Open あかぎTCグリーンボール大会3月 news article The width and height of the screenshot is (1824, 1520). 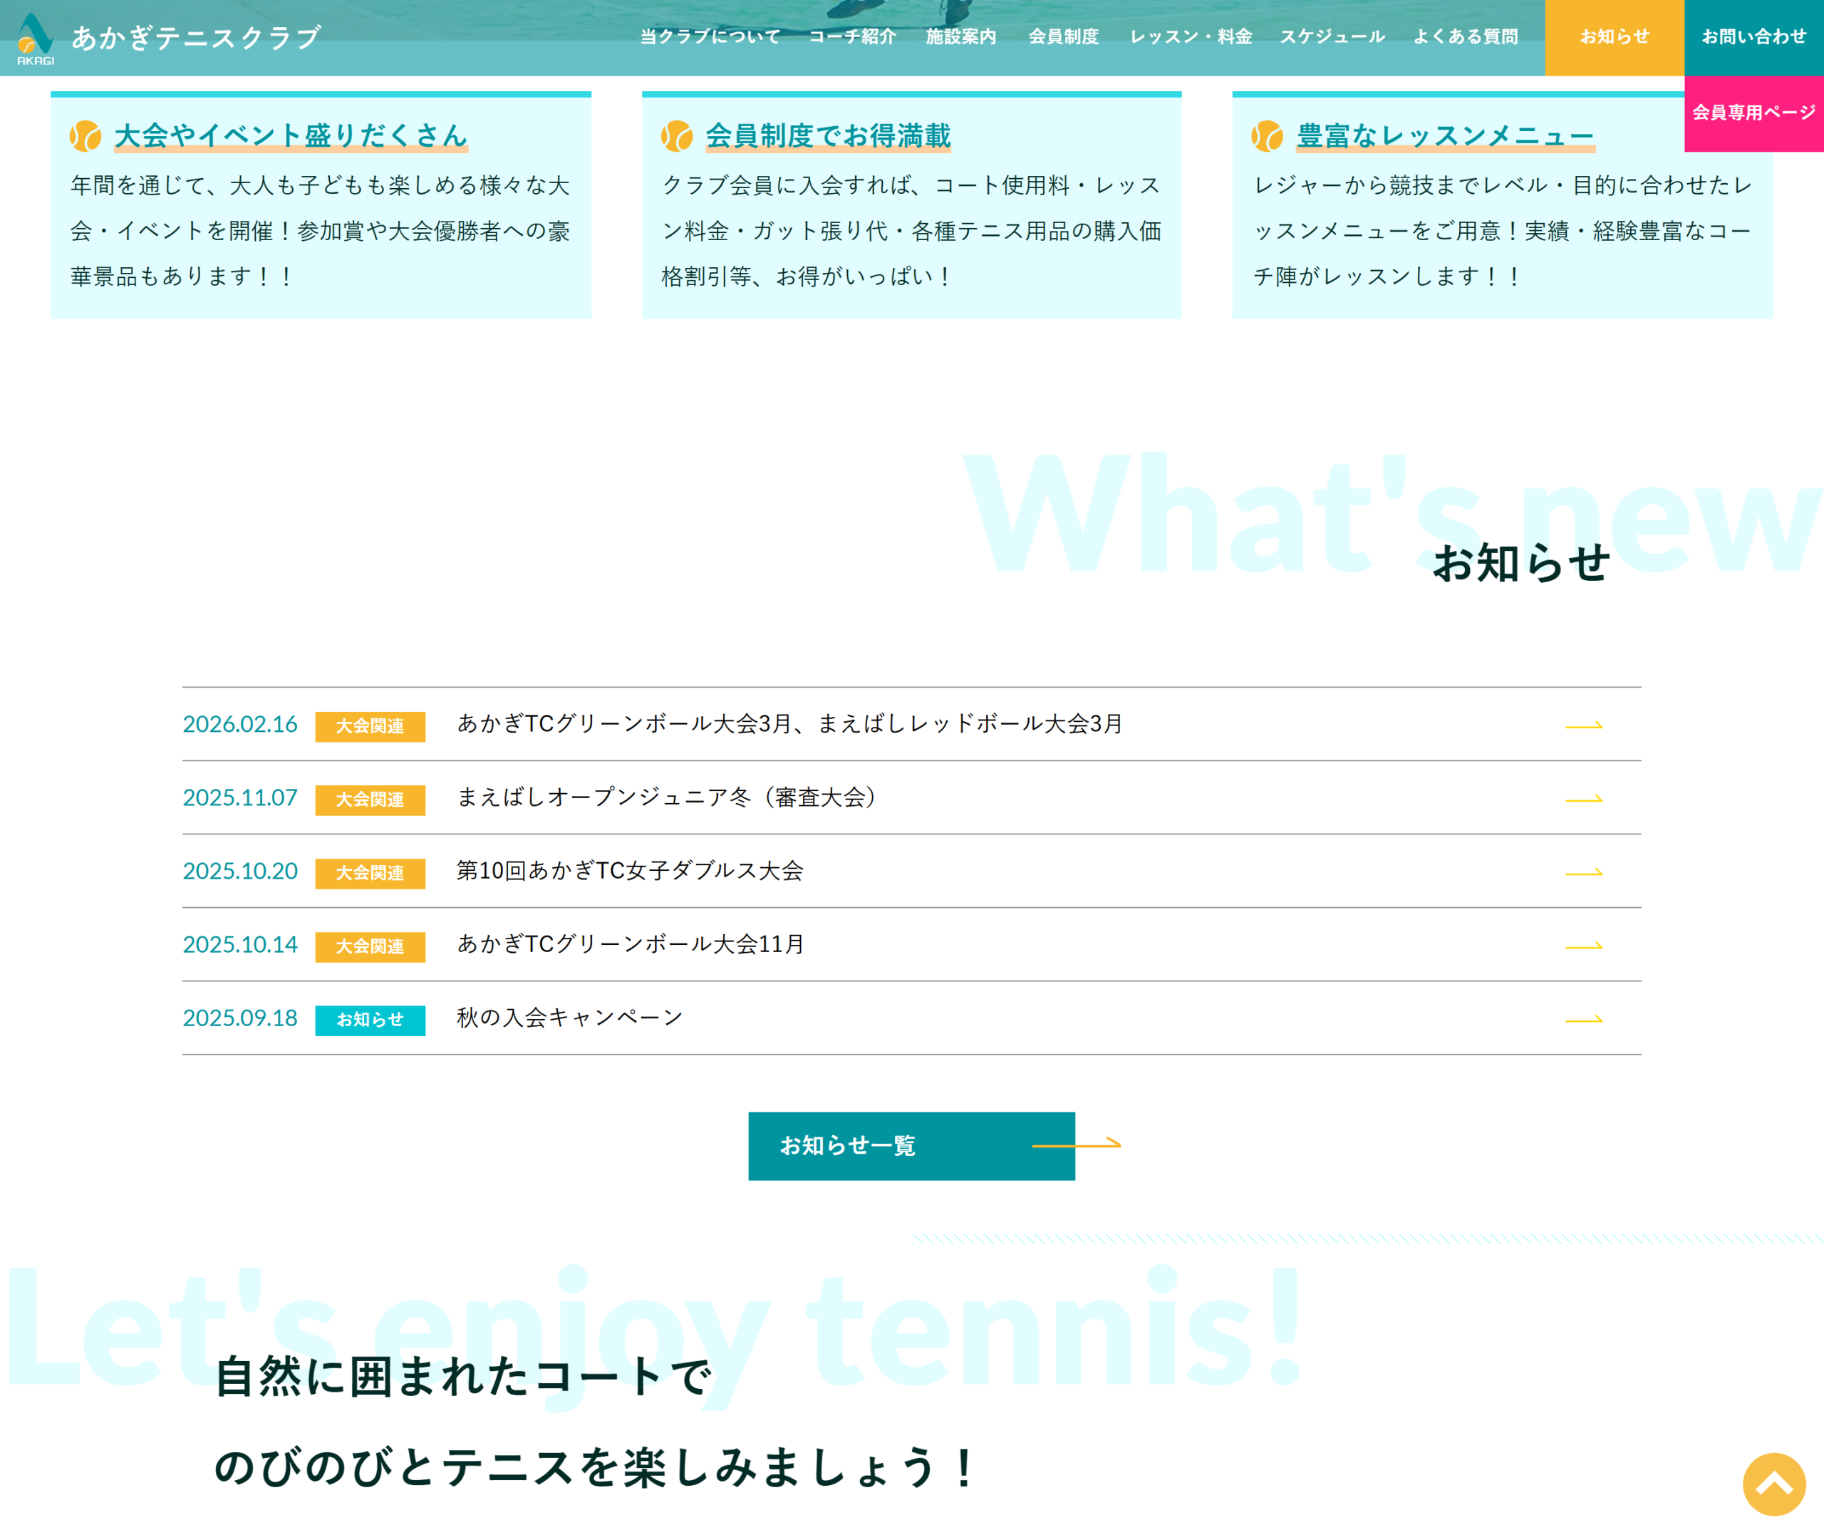(x=789, y=723)
